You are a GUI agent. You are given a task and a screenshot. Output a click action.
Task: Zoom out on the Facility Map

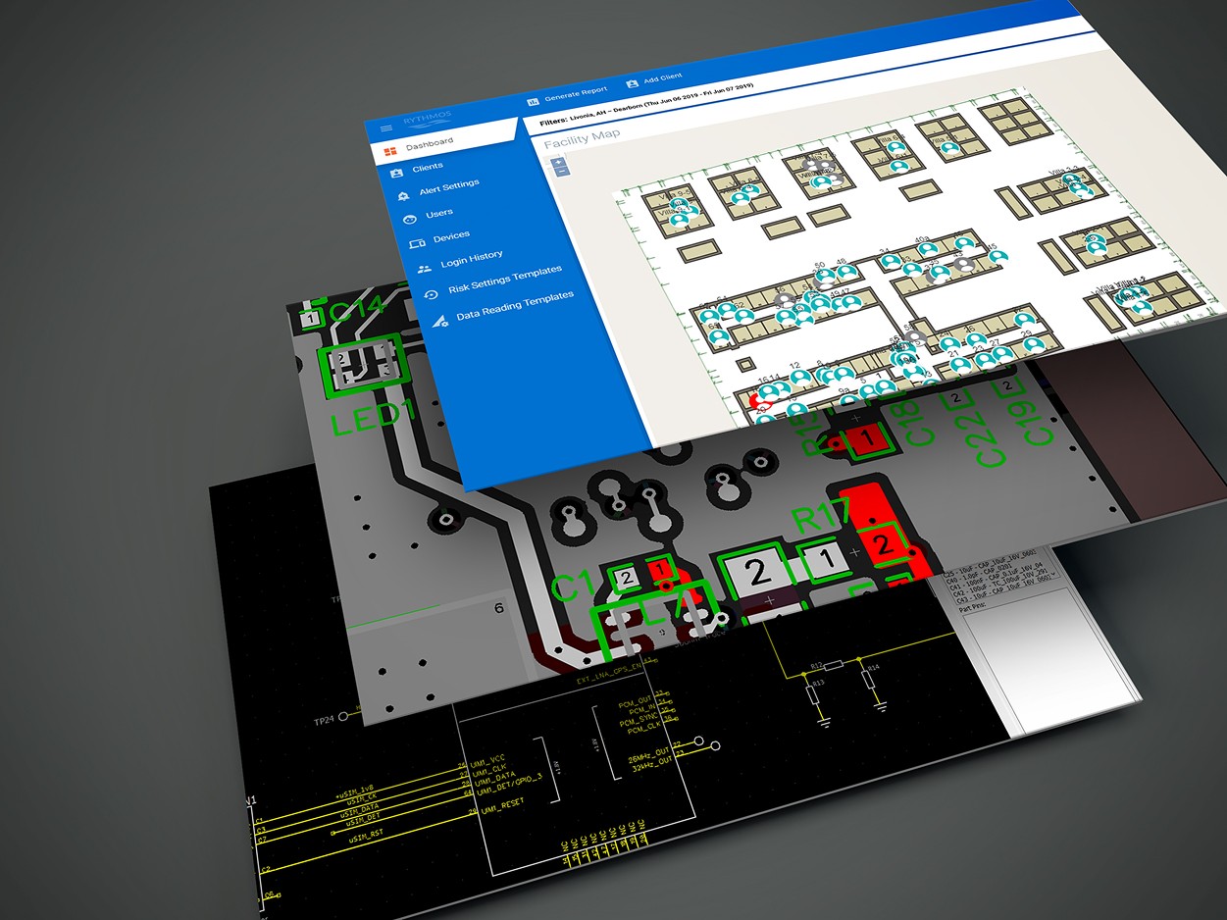point(561,173)
